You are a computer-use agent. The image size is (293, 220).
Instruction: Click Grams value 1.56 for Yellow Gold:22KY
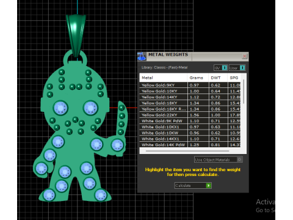pos(194,115)
